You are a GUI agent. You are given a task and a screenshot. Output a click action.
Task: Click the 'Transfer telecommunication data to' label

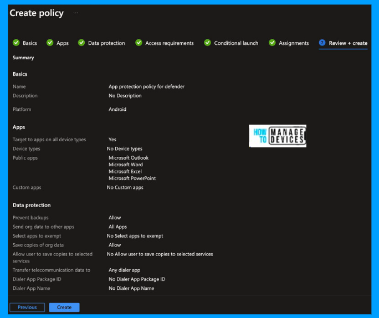pyautogui.click(x=52, y=270)
